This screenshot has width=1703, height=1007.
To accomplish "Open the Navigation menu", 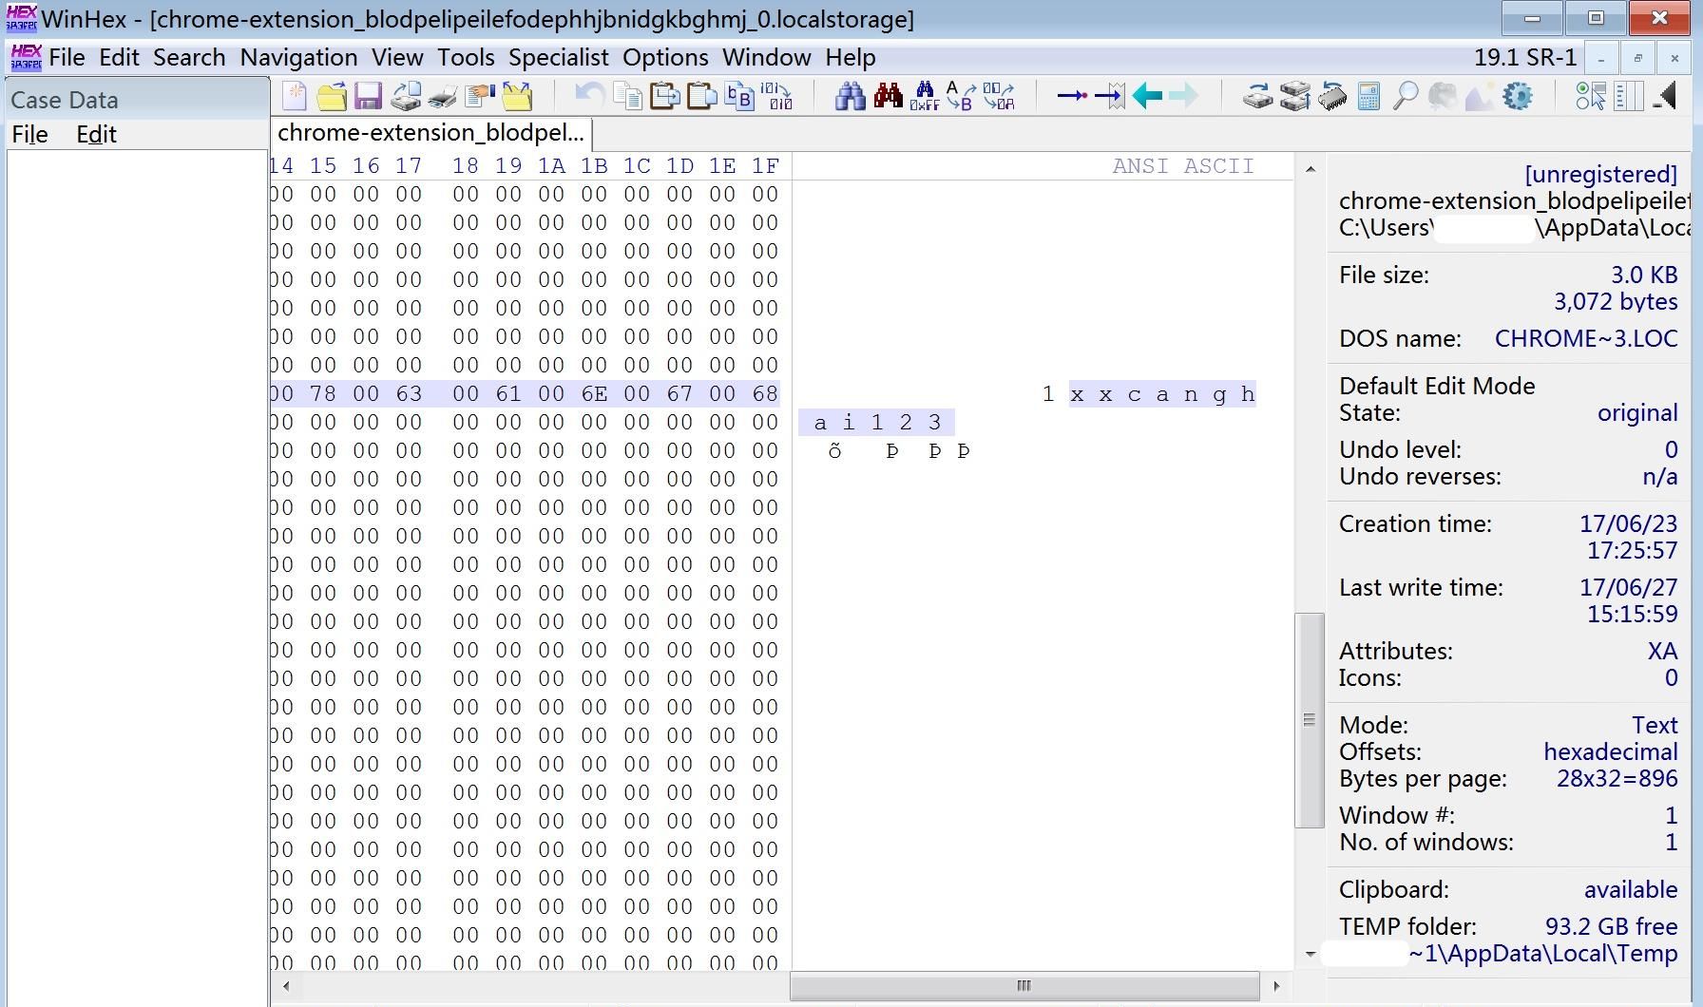I will tap(298, 58).
